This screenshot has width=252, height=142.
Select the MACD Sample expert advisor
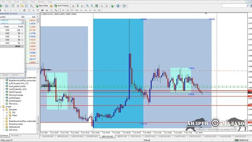(15, 92)
